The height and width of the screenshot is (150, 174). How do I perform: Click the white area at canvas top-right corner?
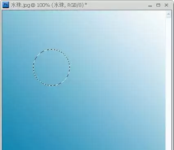tap(156, 17)
